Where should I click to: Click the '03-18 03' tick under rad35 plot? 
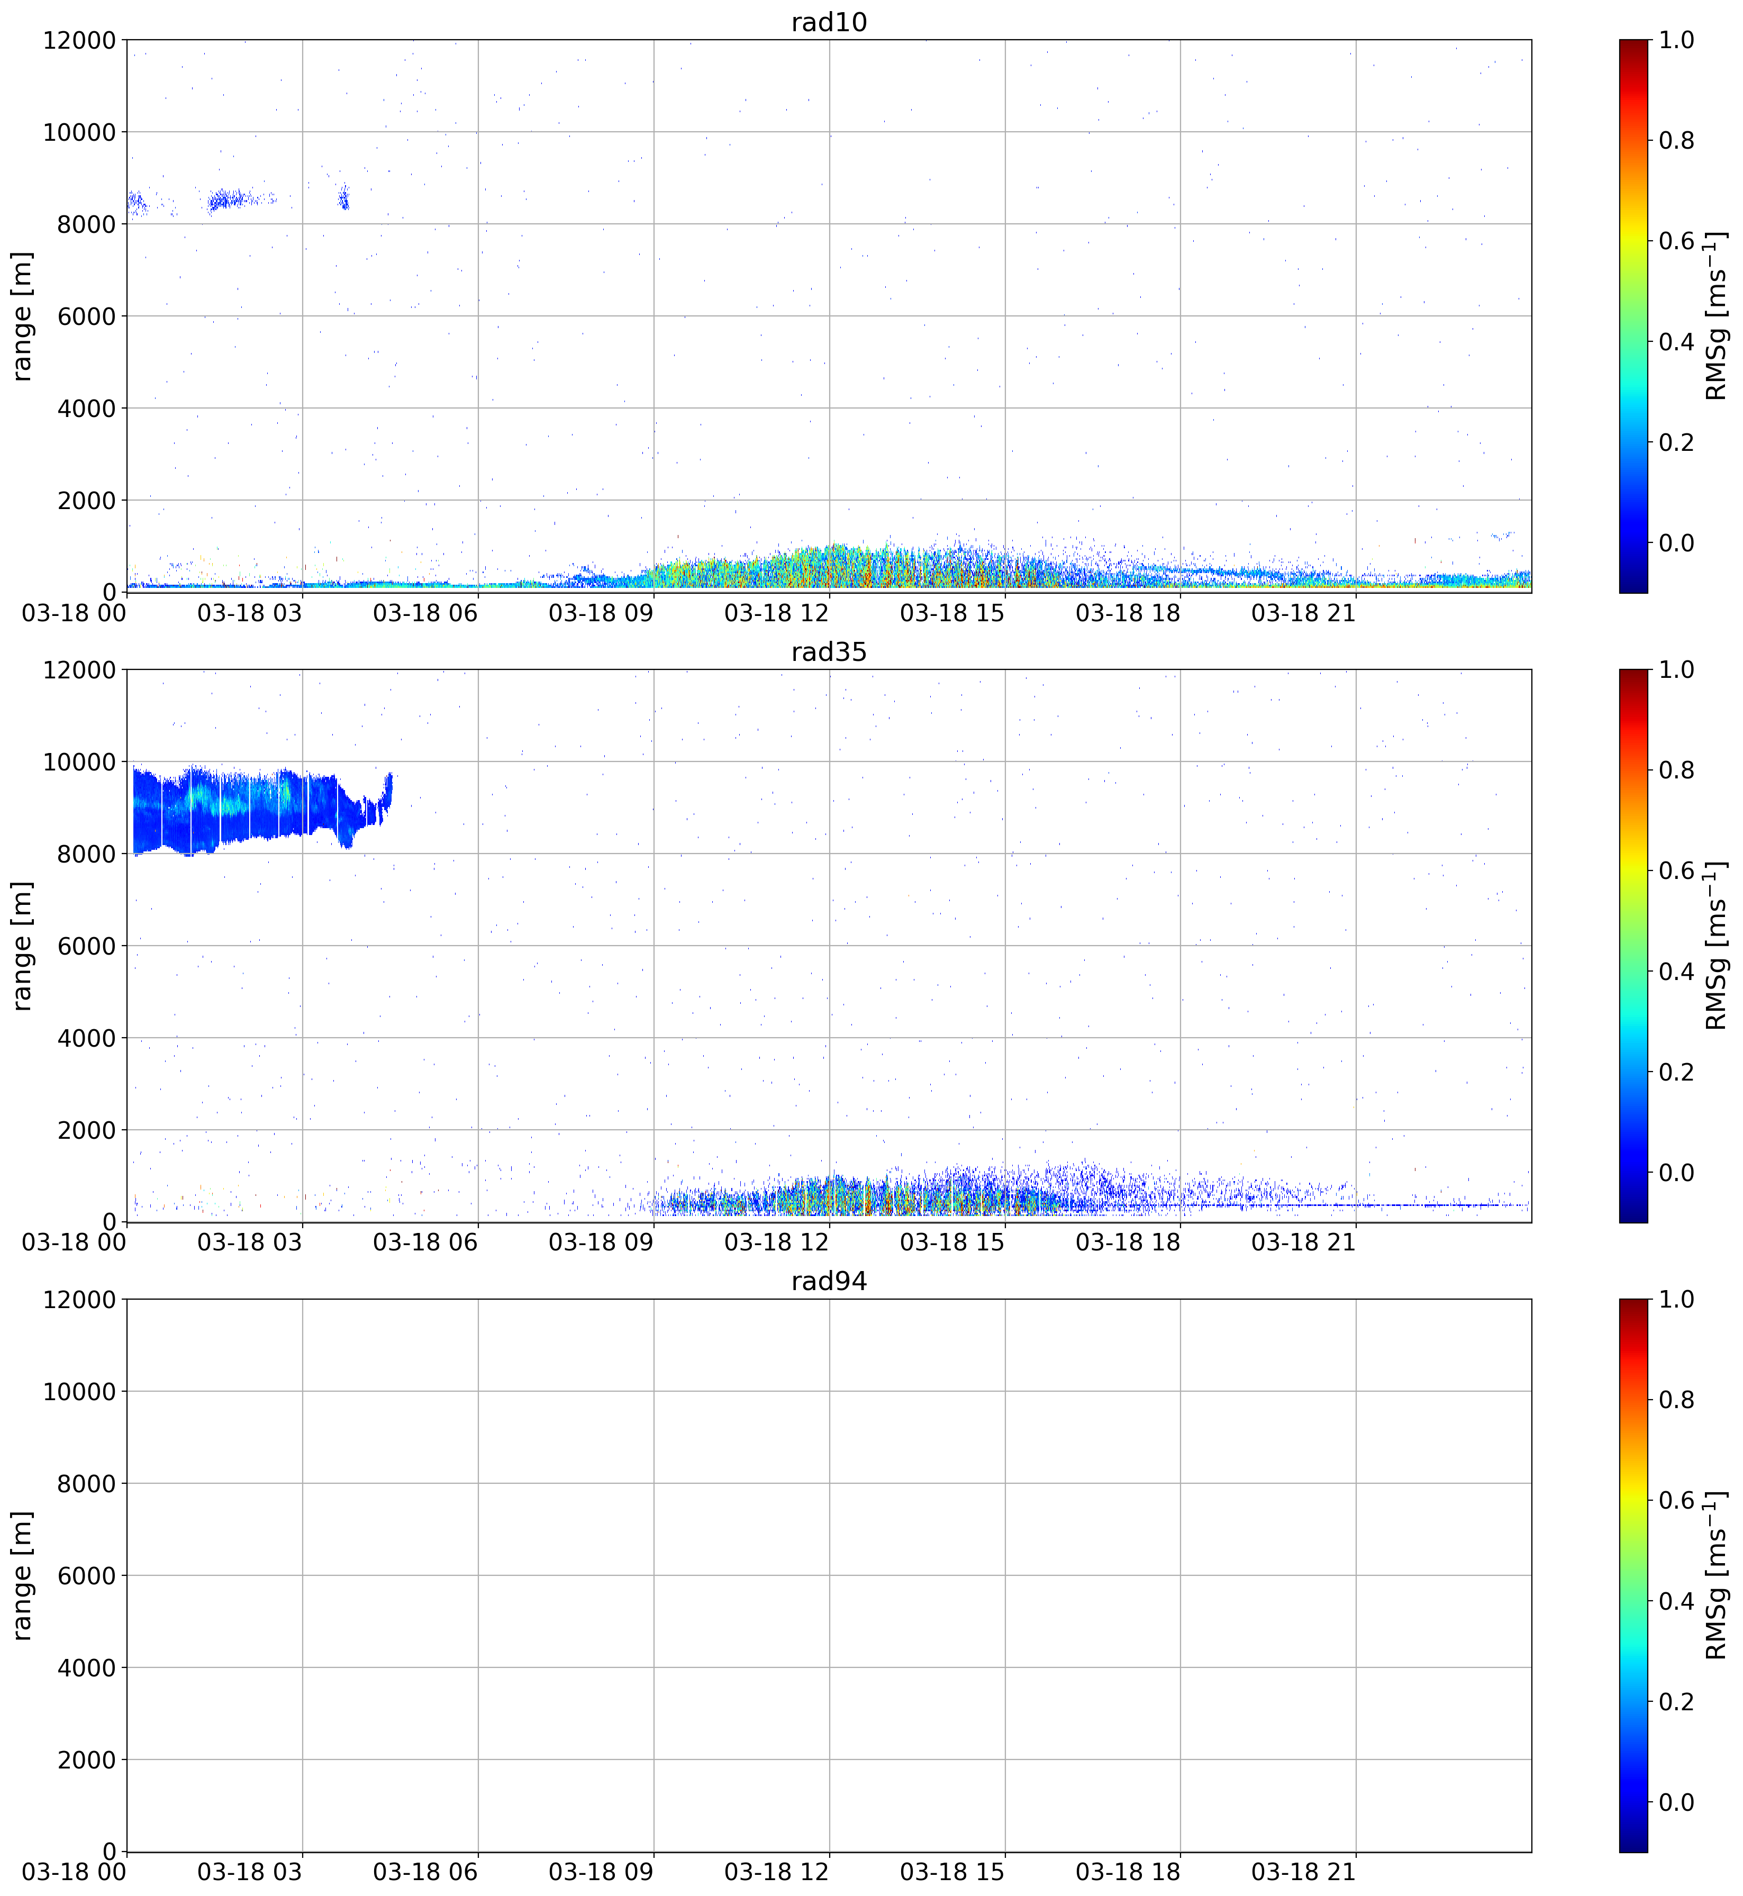click(x=250, y=1242)
